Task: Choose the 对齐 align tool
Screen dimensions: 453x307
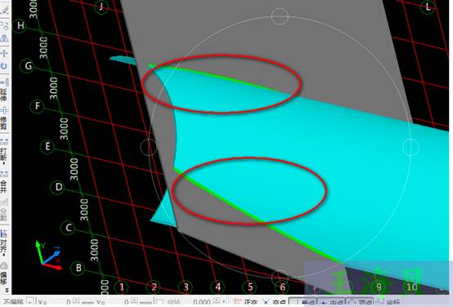Action: pyautogui.click(x=4, y=243)
